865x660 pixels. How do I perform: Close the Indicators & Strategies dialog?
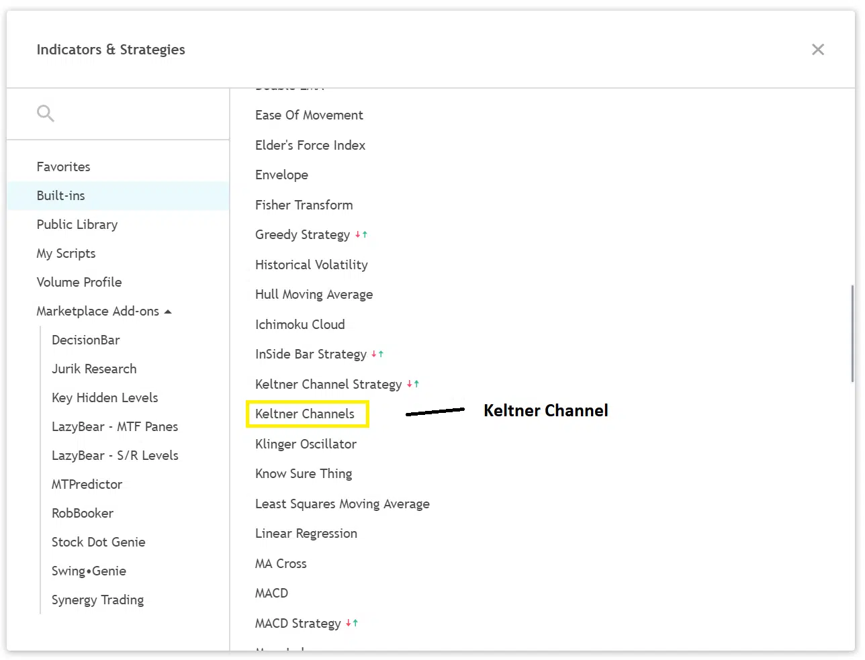817,50
